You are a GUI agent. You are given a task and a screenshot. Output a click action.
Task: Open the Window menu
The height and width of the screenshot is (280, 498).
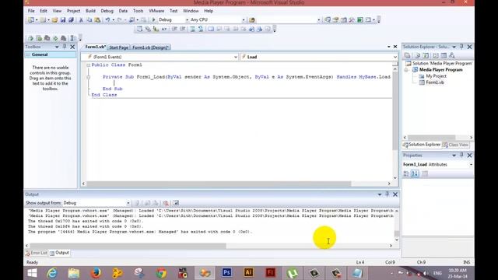(191, 11)
